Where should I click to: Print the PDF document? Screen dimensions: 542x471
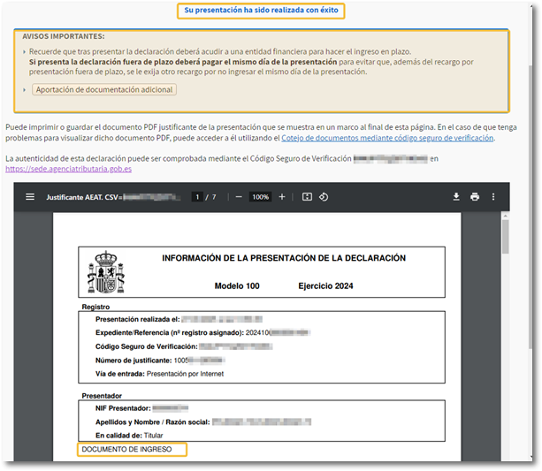tap(475, 197)
